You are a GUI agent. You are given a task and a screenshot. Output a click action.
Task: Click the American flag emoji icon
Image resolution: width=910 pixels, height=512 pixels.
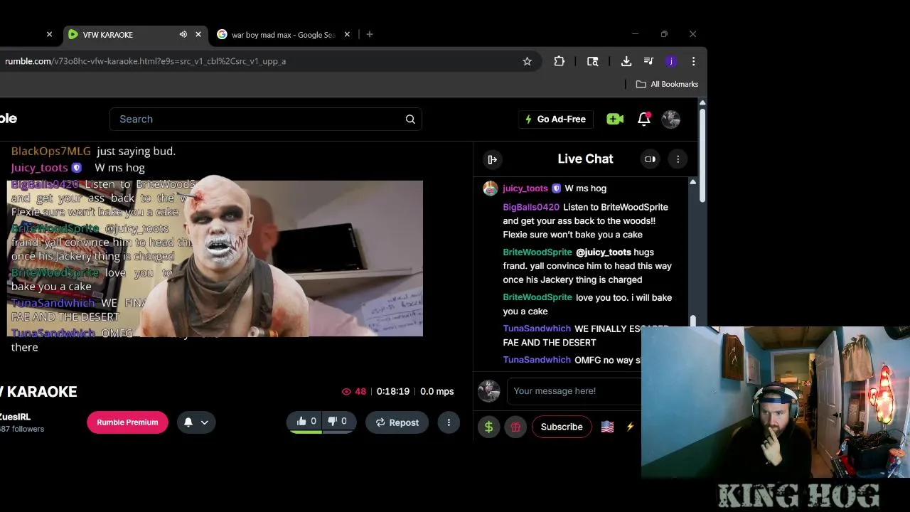tap(607, 427)
